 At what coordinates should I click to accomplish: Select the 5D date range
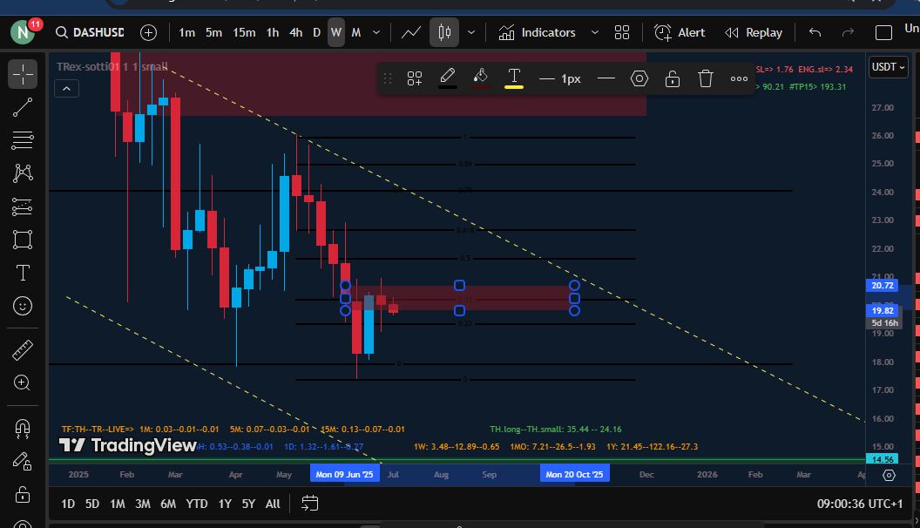pos(92,504)
